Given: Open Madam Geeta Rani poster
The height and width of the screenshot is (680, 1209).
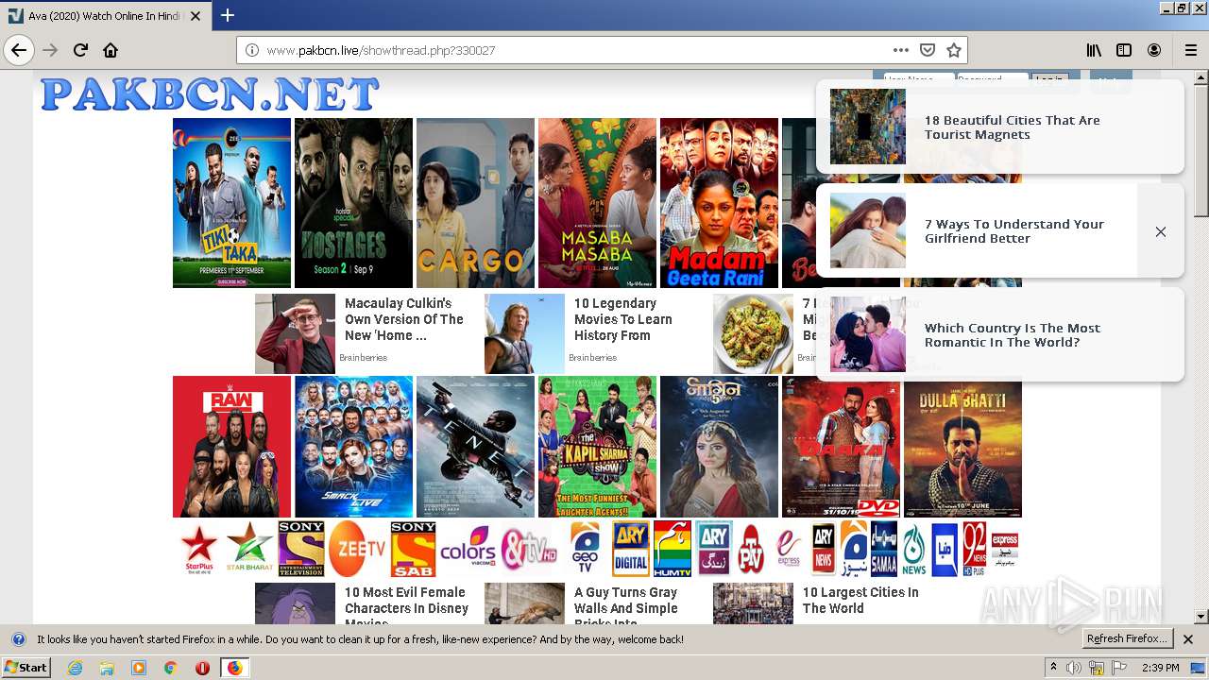Looking at the screenshot, I should pyautogui.click(x=719, y=203).
